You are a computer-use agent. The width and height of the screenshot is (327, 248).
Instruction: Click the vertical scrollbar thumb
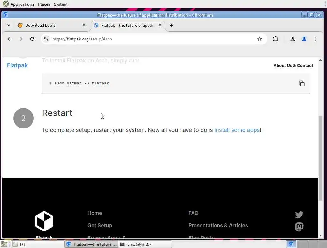[x=320, y=158]
